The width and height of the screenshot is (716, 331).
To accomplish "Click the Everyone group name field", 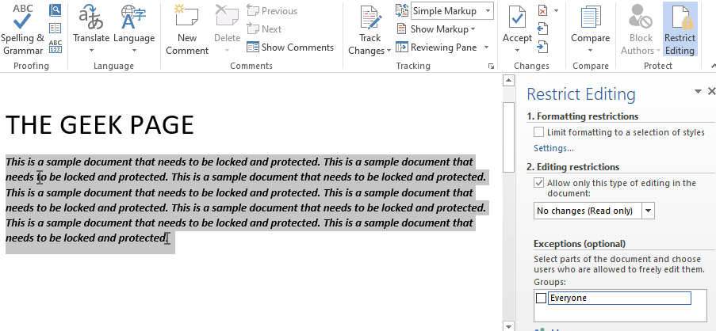I will pyautogui.click(x=619, y=299).
